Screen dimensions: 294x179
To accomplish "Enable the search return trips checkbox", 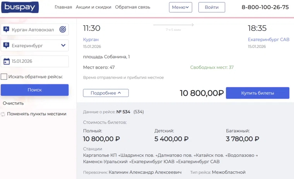I will point(4,77).
